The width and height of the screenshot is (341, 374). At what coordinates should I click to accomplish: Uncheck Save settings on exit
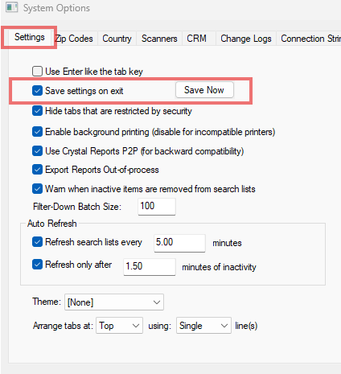[x=37, y=91]
